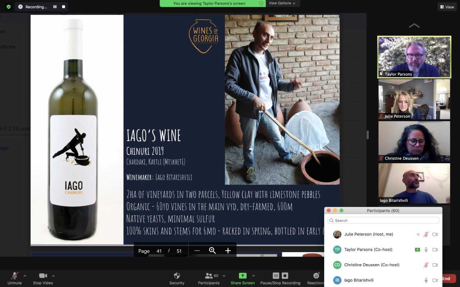Click the participants Search field

pos(383,221)
